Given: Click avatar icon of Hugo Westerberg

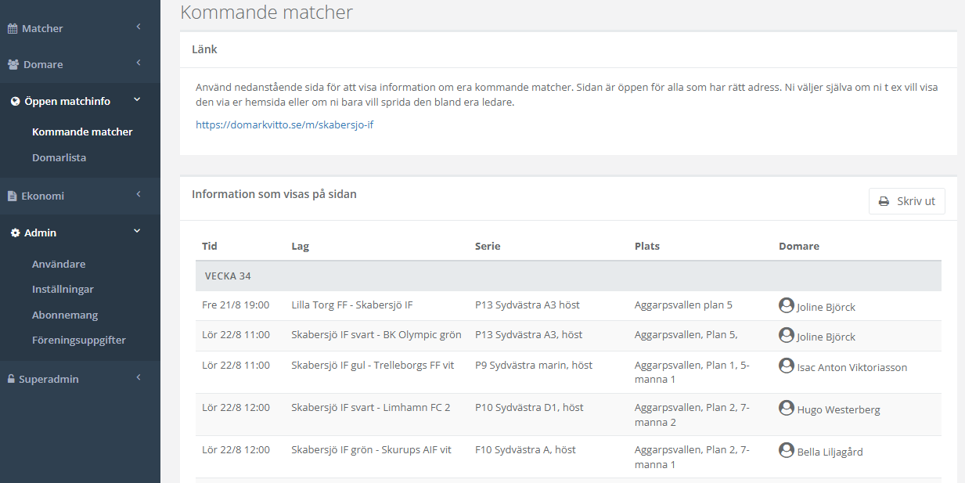Looking at the screenshot, I should pyautogui.click(x=787, y=408).
